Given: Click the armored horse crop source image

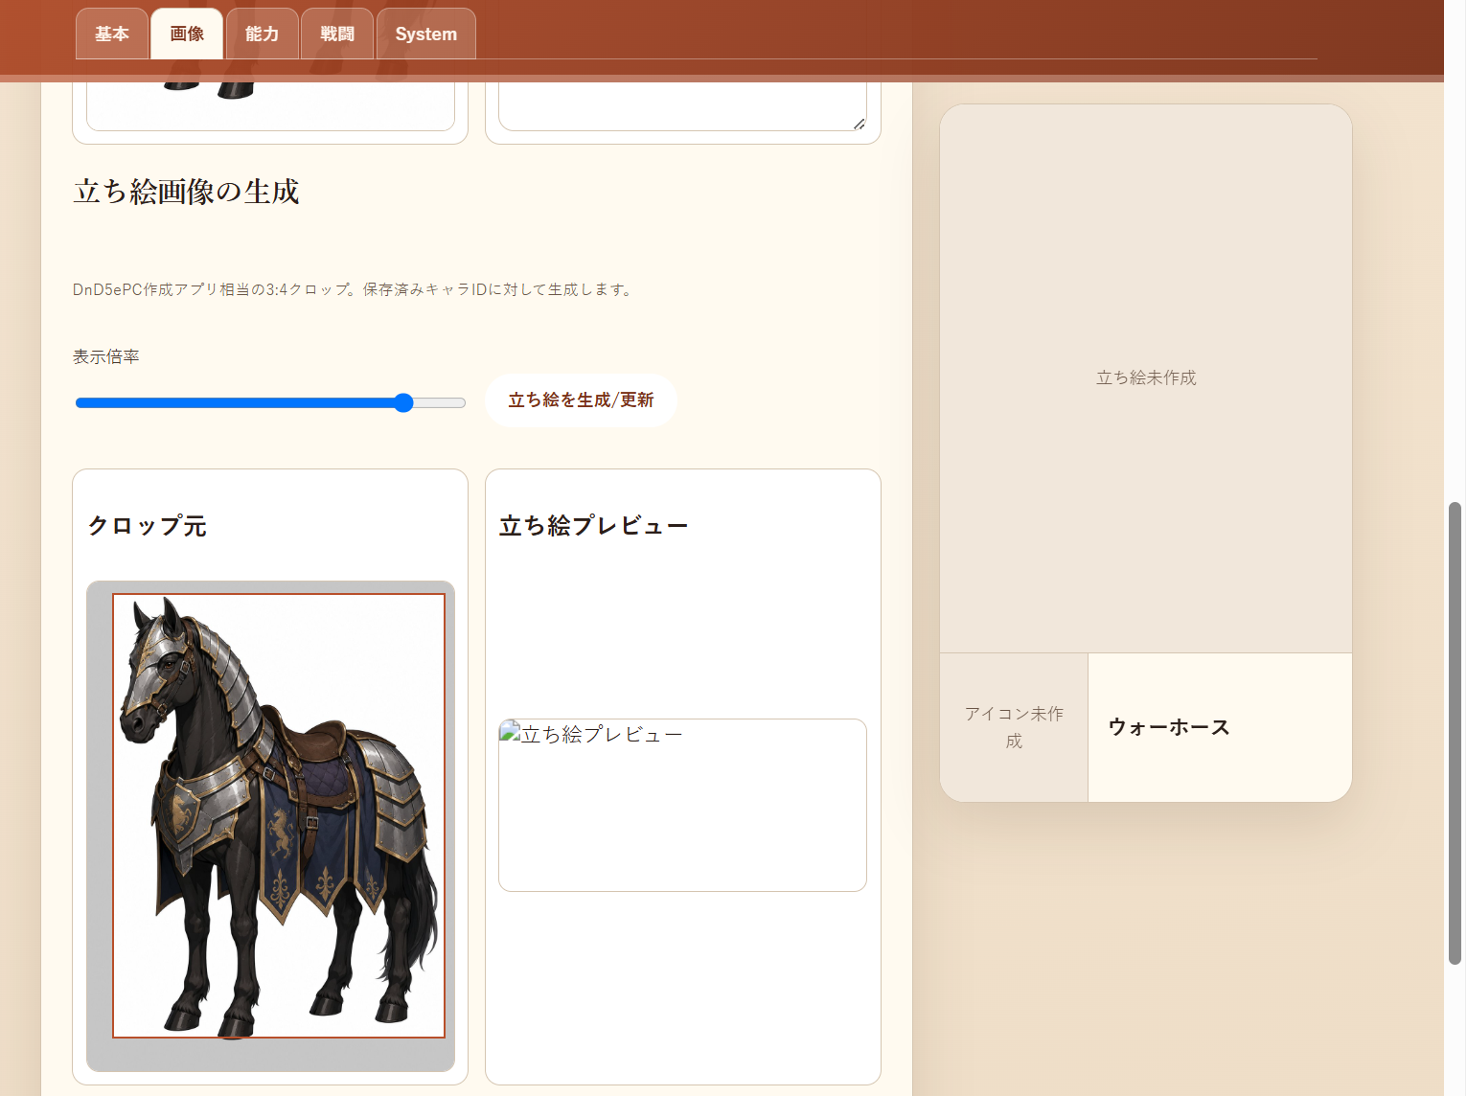Looking at the screenshot, I should point(279,815).
